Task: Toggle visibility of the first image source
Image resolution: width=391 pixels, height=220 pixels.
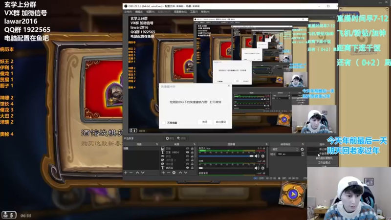Action: (x=188, y=149)
